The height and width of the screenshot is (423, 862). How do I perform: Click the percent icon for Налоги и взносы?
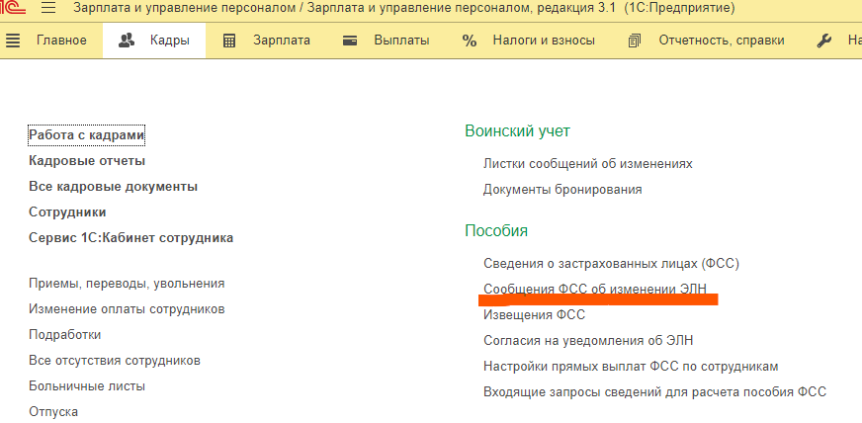click(x=470, y=41)
